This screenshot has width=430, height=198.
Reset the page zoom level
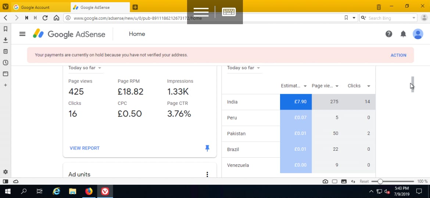pos(364,181)
